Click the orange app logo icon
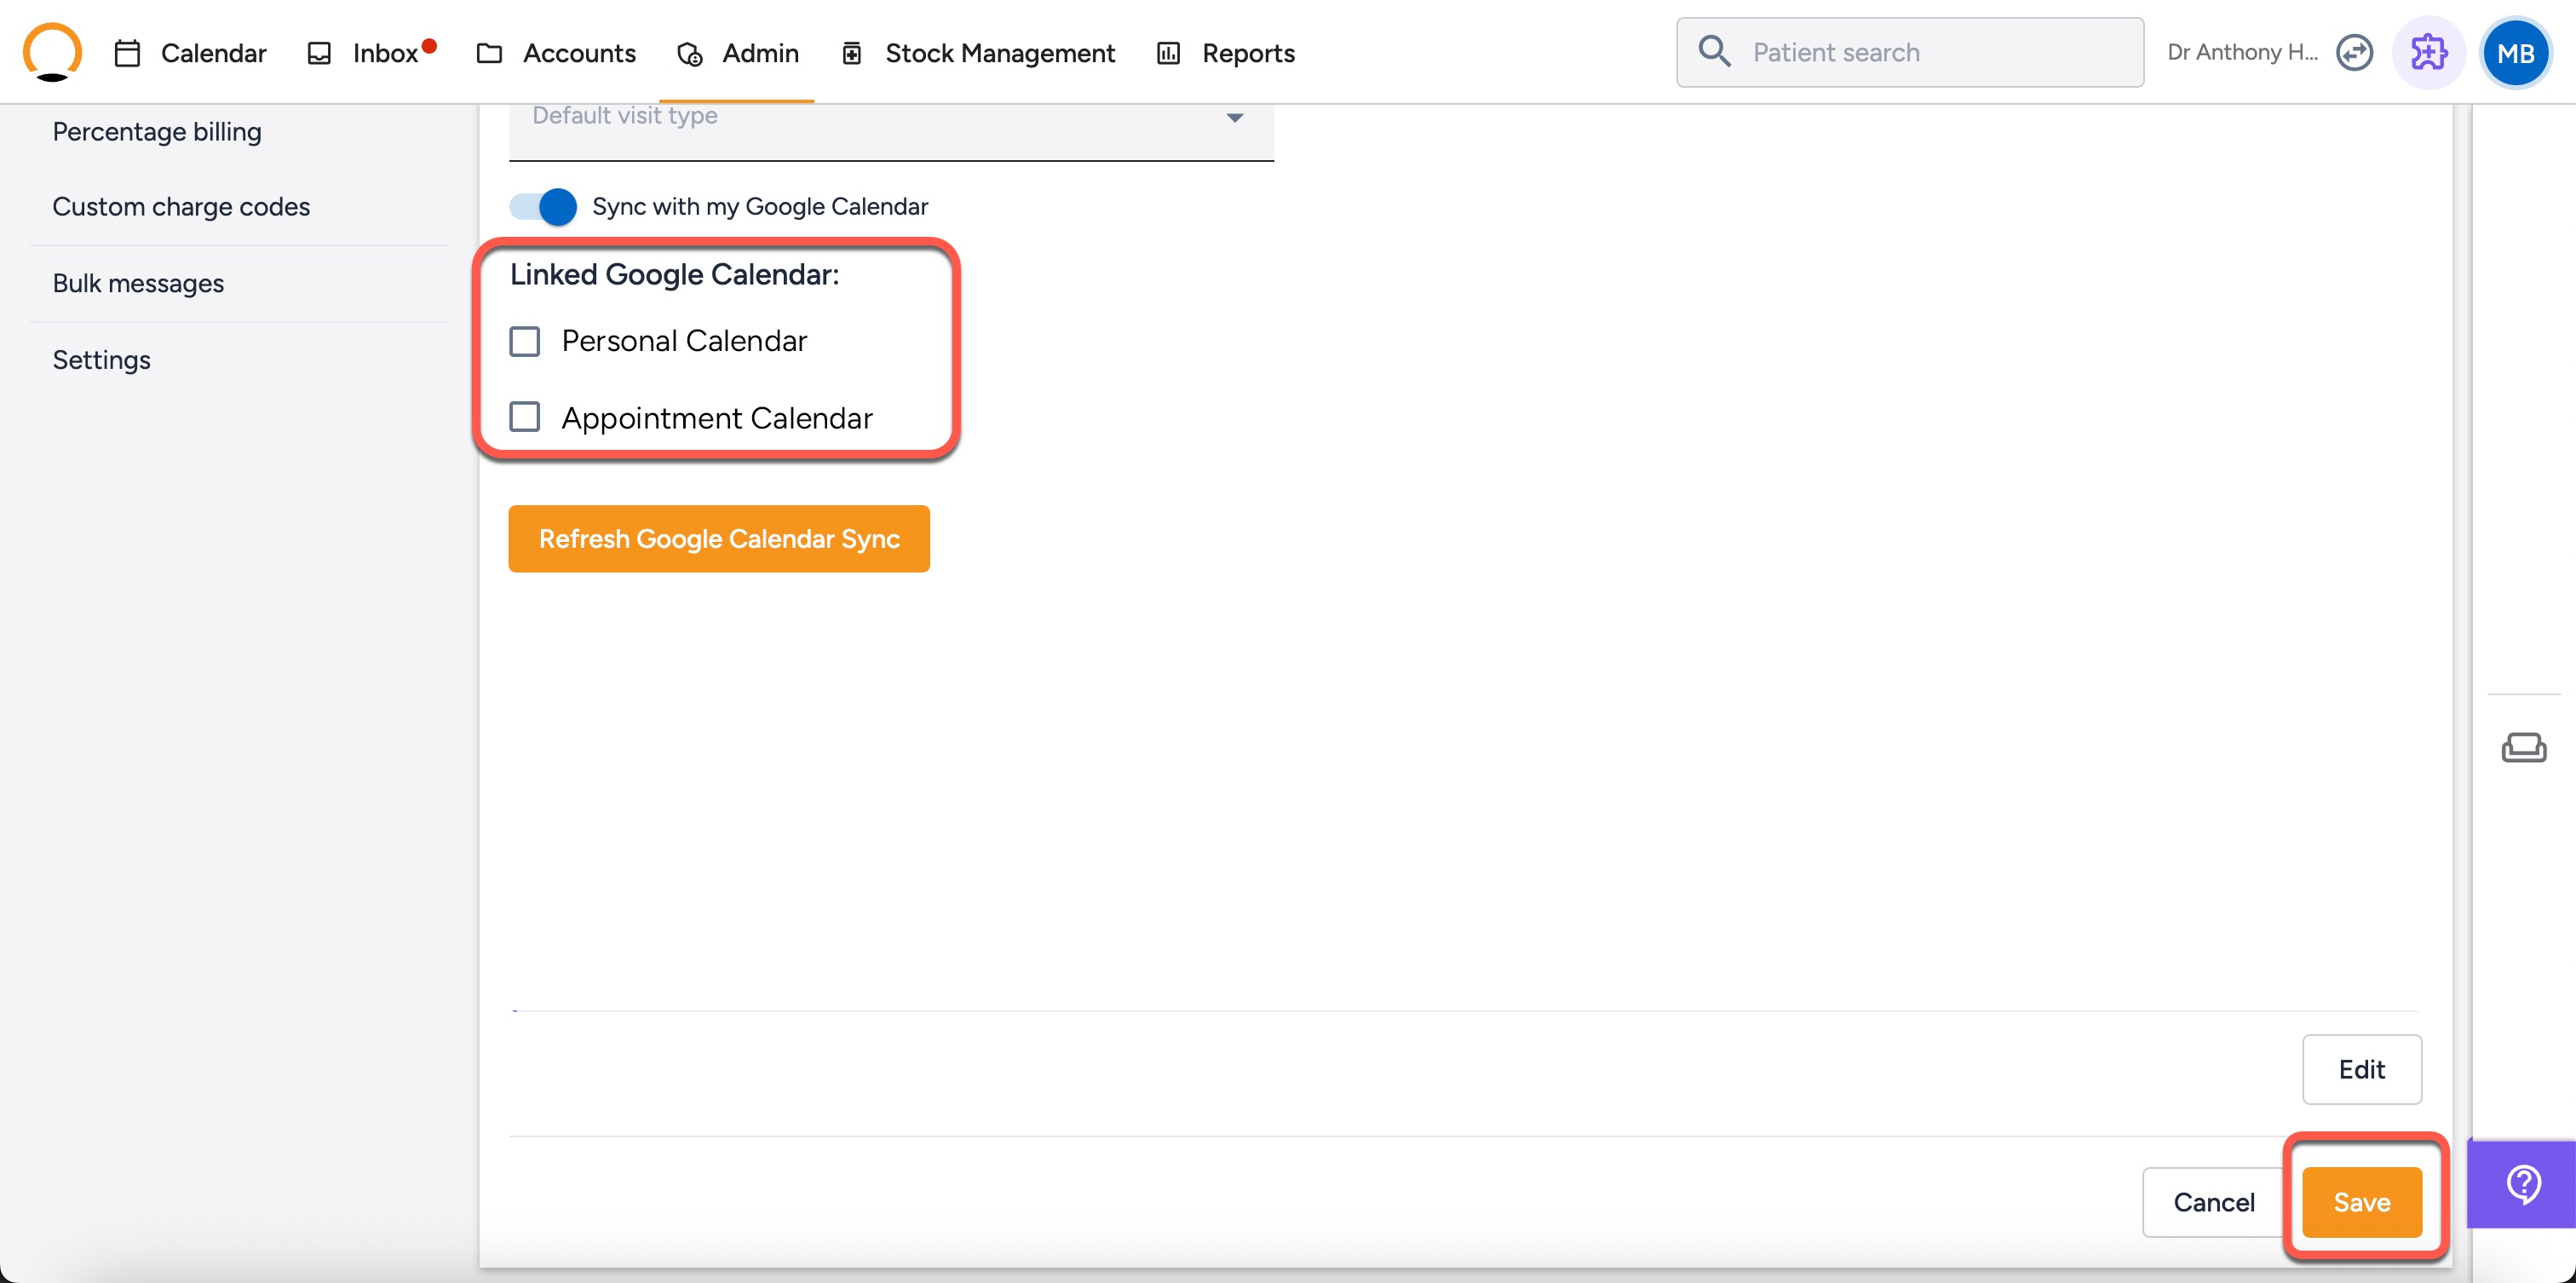 (52, 51)
